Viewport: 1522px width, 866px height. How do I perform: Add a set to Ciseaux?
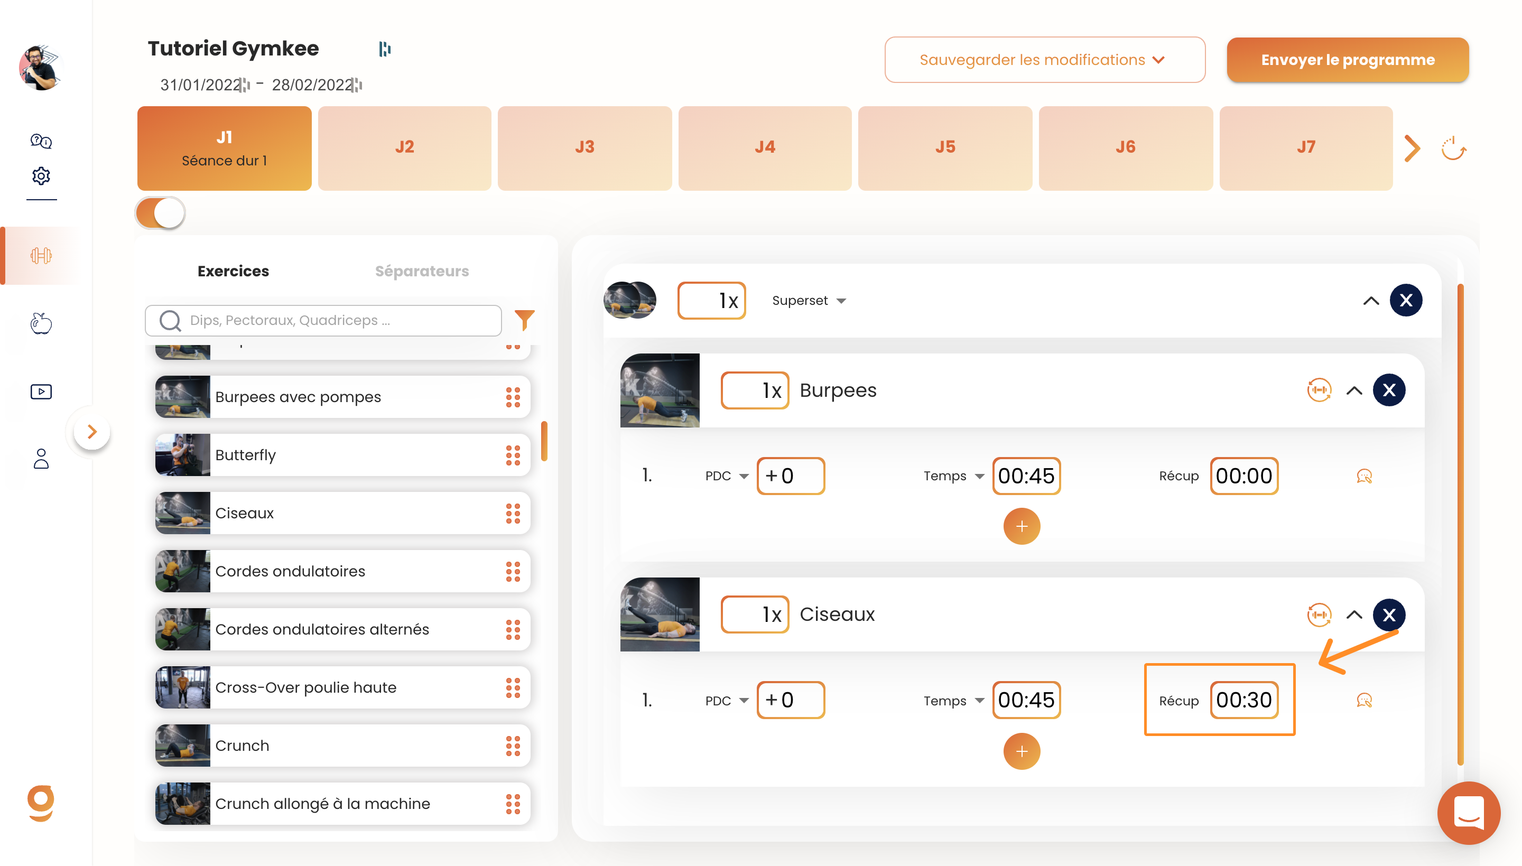[x=1021, y=751]
